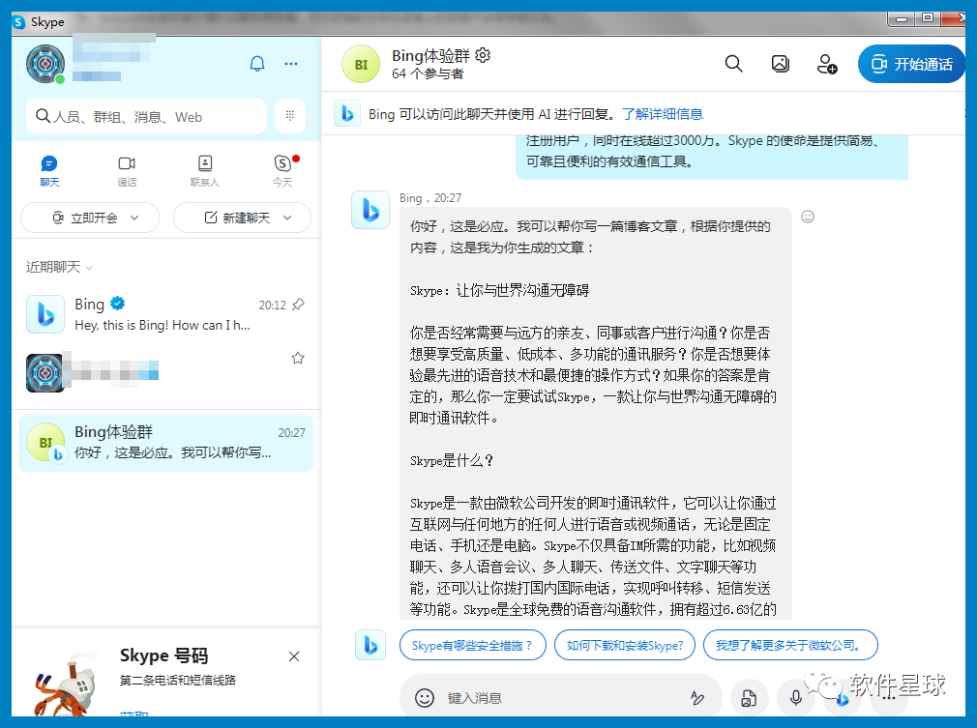Open the notifications bell
The image size is (977, 728).
point(256,64)
